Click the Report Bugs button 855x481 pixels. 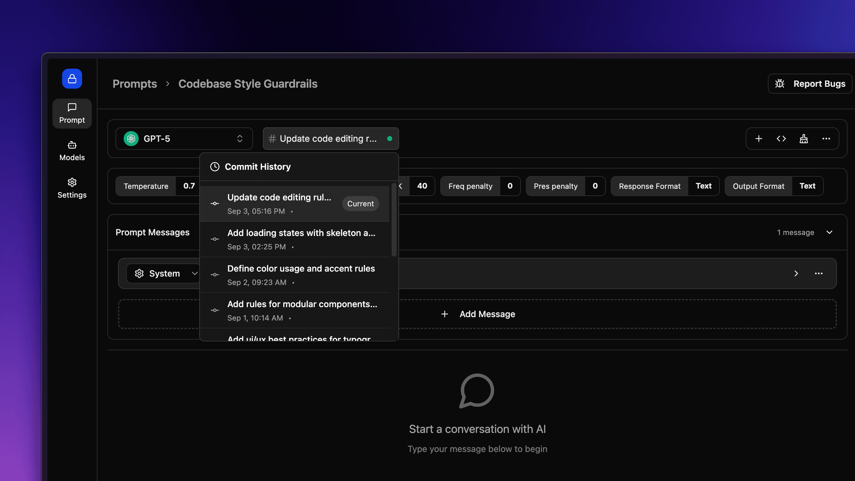click(x=810, y=84)
